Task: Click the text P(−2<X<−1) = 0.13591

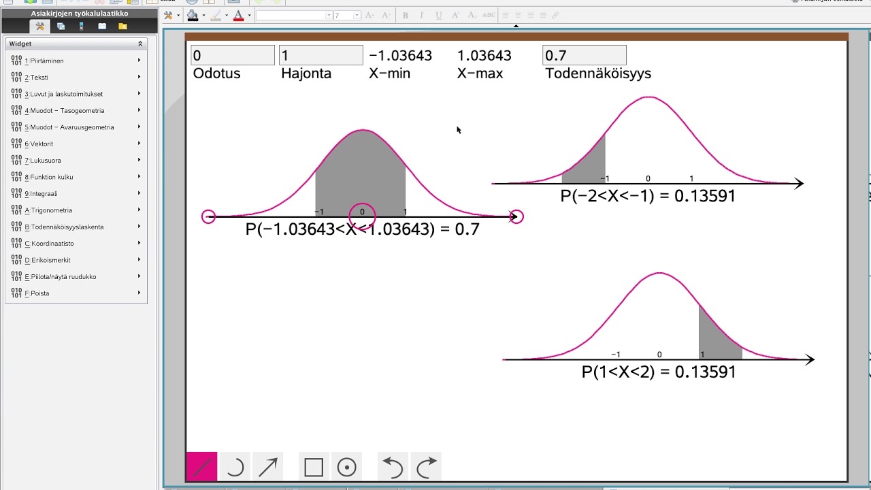Action: pos(648,196)
